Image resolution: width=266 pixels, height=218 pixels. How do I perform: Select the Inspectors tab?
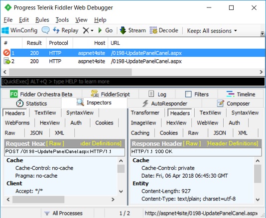click(x=94, y=103)
